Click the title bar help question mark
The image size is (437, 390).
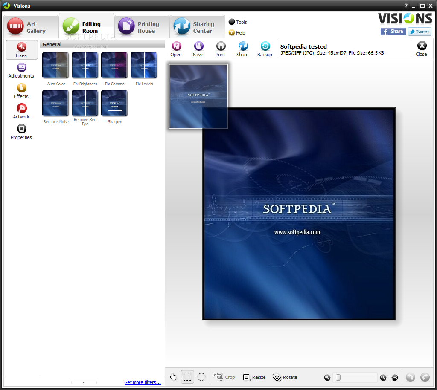tap(406, 6)
